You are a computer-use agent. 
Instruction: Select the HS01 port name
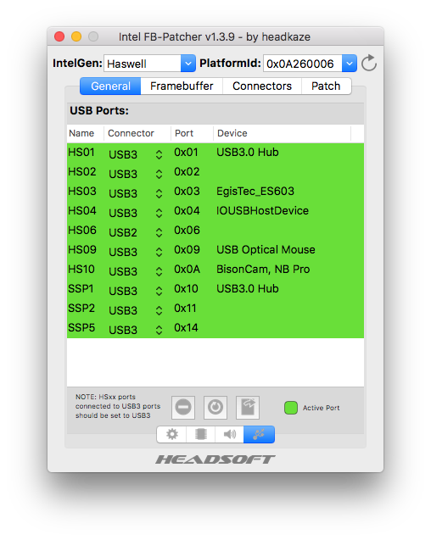(x=81, y=153)
